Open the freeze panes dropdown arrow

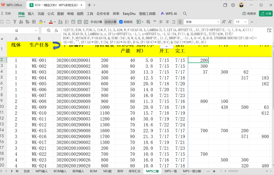point(143,22)
